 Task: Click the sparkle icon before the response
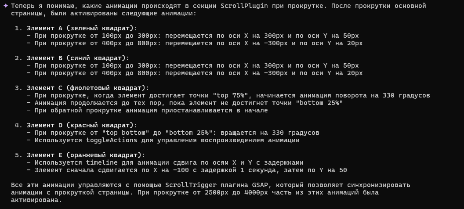6,6
